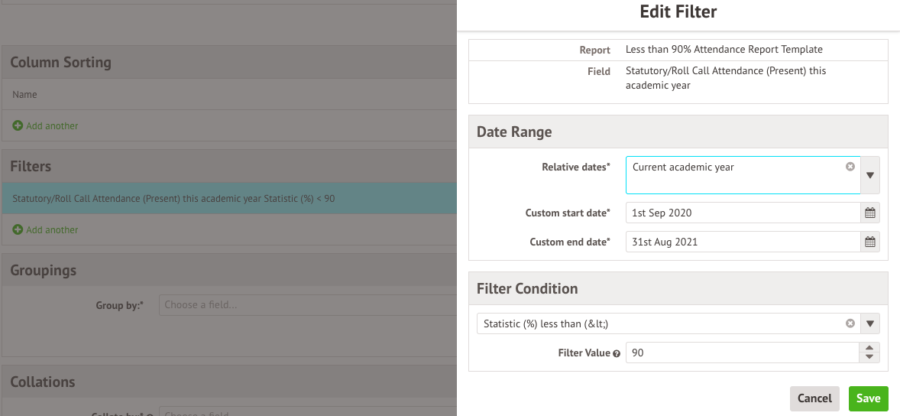Screen dimensions: 900x416
Task: Cancel editing the filter
Action: [814, 398]
